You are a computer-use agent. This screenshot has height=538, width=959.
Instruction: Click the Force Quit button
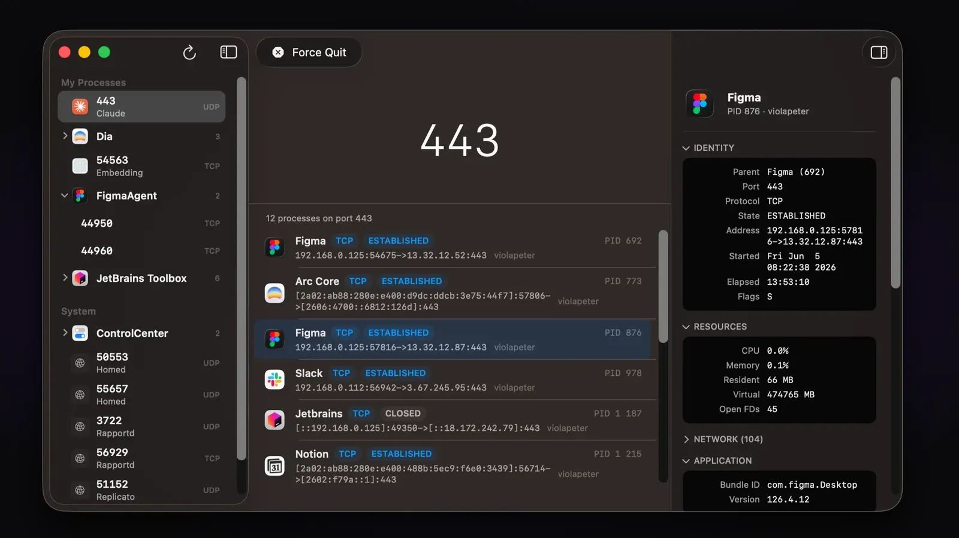click(x=309, y=53)
